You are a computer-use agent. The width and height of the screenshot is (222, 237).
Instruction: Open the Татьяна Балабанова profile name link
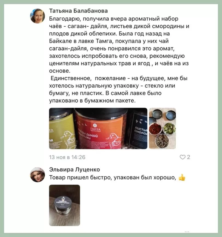[78, 11]
